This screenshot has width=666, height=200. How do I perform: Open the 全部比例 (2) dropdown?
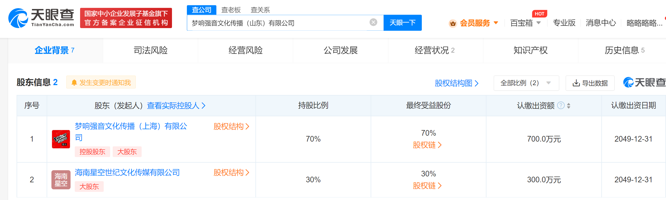click(526, 83)
